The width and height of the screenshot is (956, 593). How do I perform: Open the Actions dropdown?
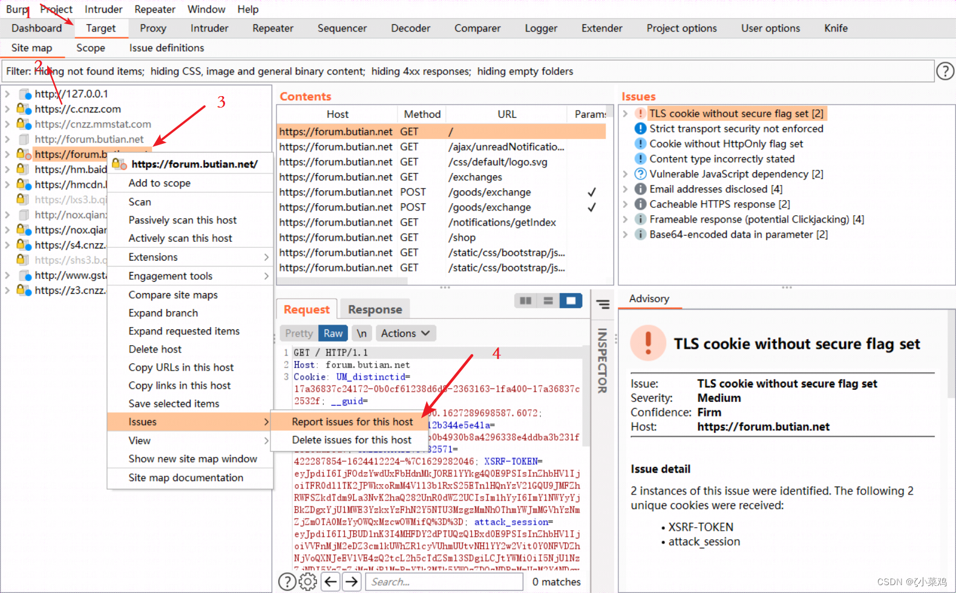[x=405, y=333]
